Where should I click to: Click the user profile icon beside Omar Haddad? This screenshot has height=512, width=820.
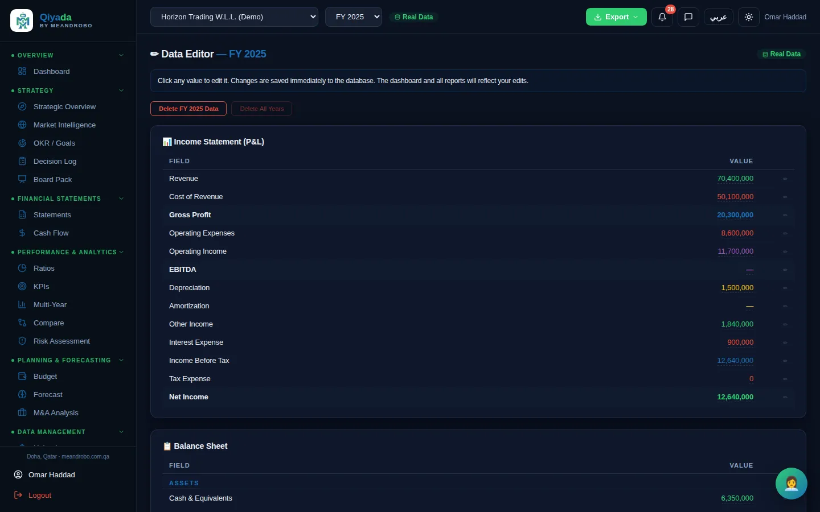pyautogui.click(x=18, y=474)
